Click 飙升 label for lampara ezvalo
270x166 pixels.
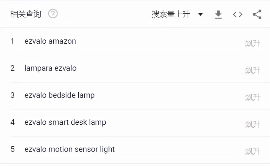pyautogui.click(x=252, y=70)
